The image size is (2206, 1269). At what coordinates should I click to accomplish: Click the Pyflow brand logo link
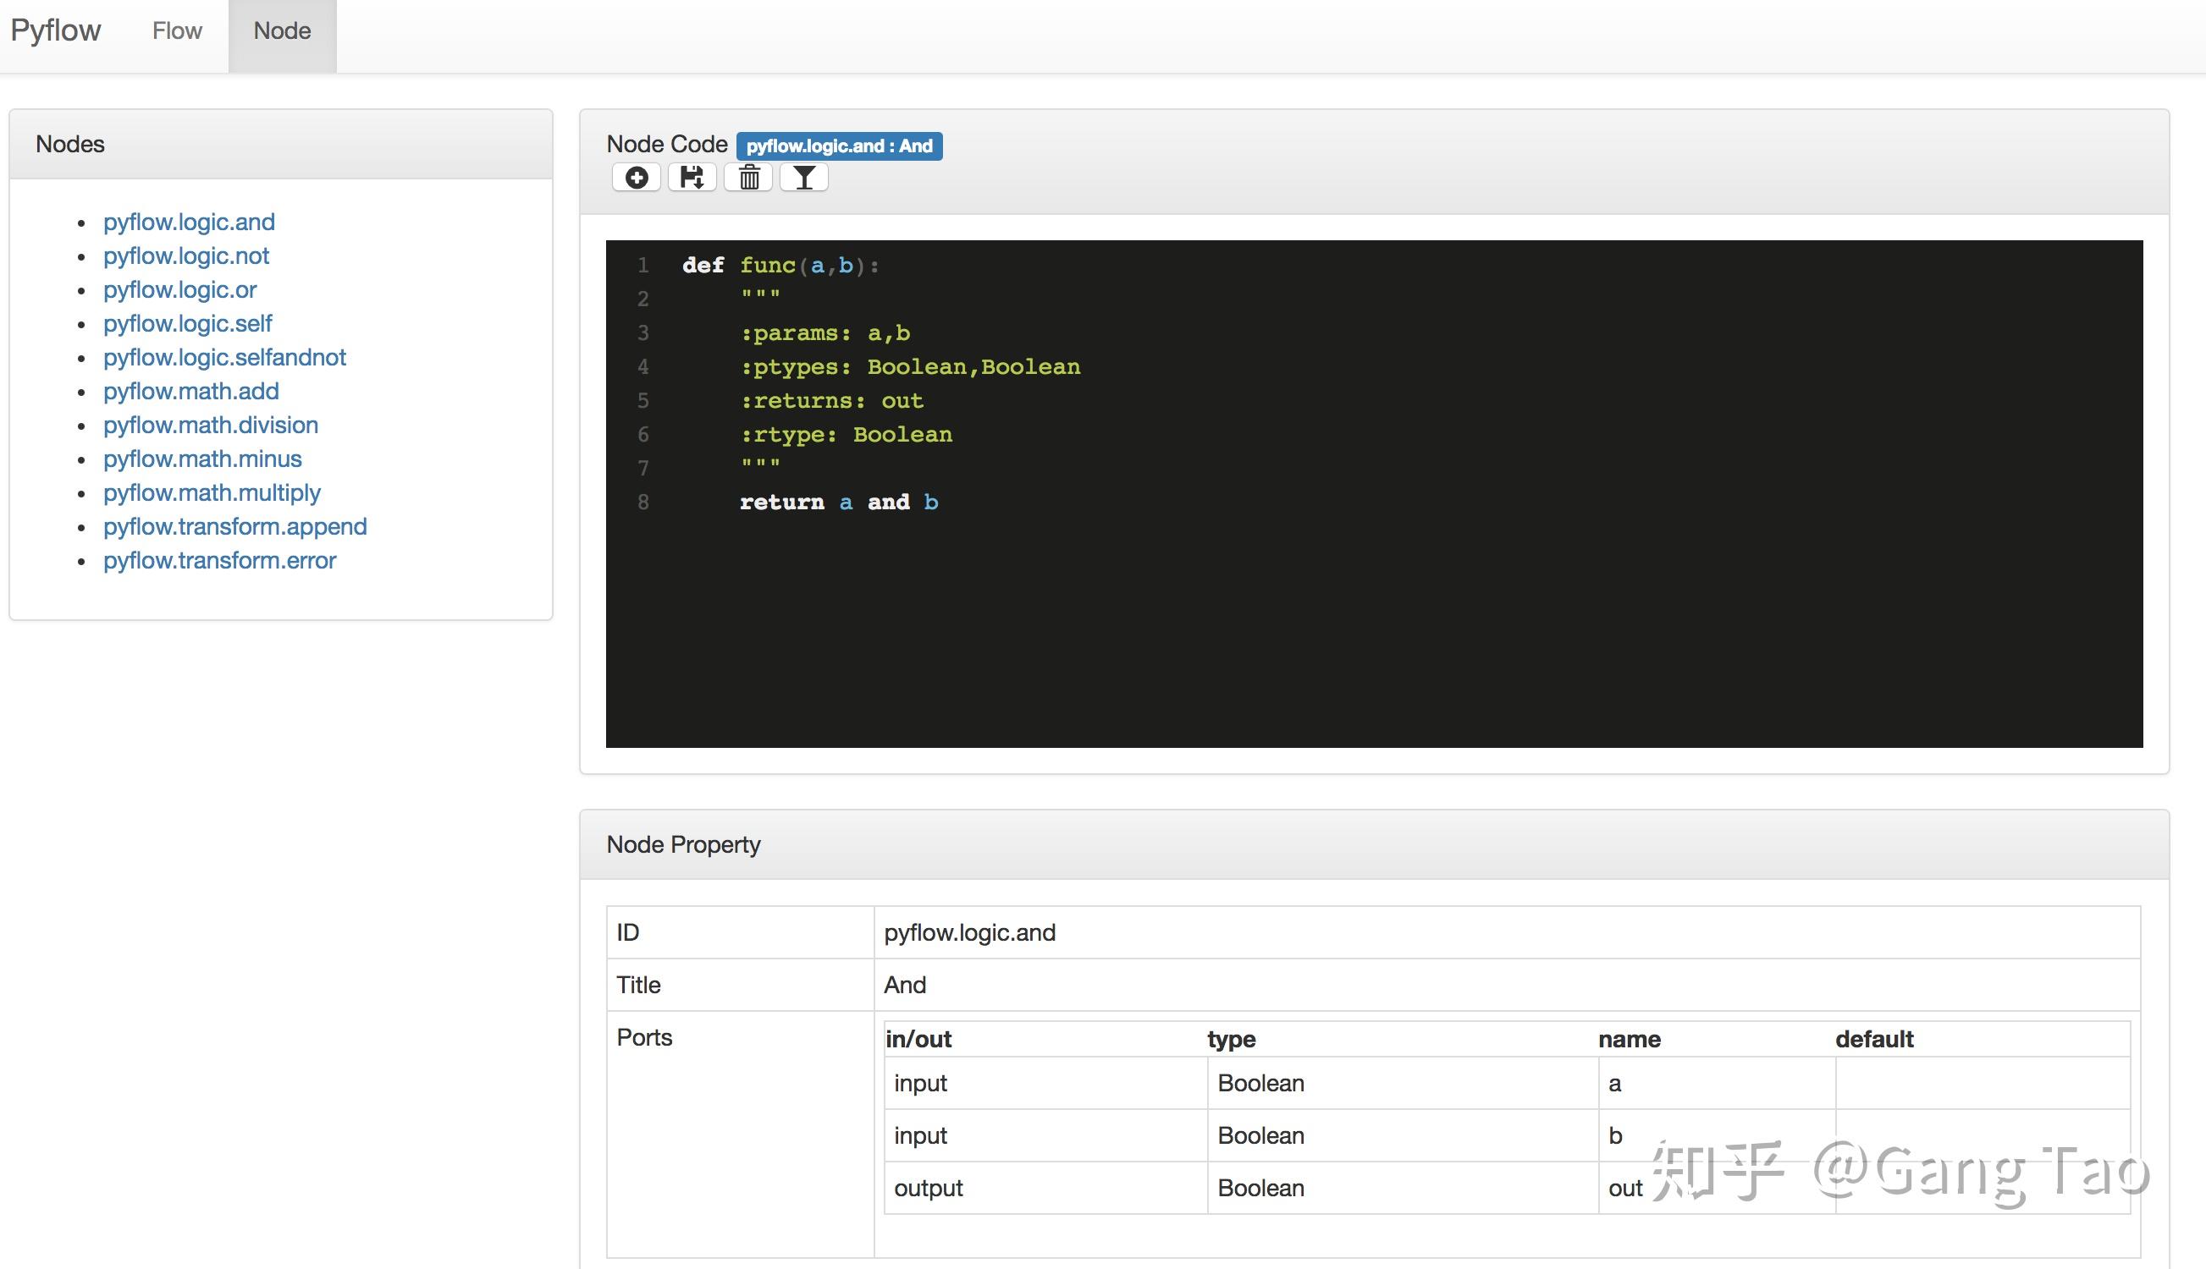56,31
